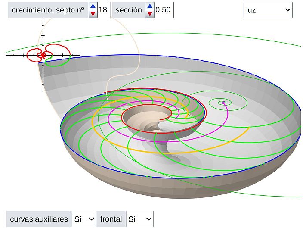This screenshot has height=228, width=306.
Task: Select the 'frontal' label
Action: 111,219
